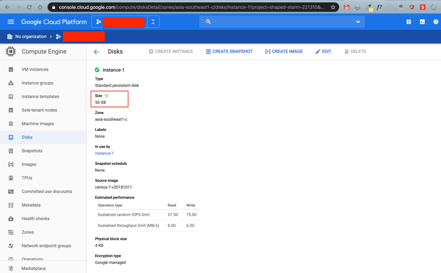Click the Size help tooltip icon

(106, 96)
